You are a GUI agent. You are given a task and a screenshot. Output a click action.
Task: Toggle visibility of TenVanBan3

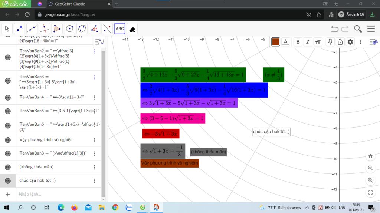pyautogui.click(x=8, y=81)
